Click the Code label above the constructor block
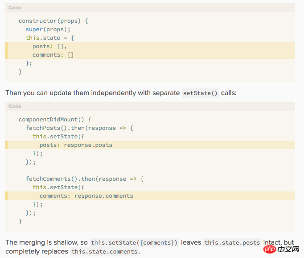The height and width of the screenshot is (258, 304). click(x=15, y=8)
